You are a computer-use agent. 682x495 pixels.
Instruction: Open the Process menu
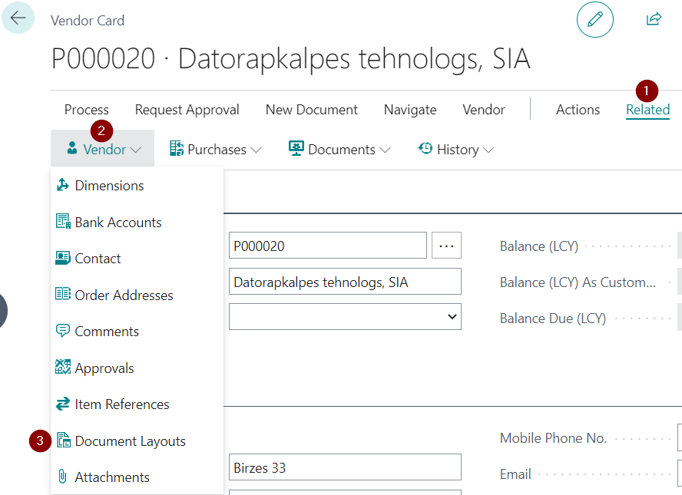coord(87,110)
